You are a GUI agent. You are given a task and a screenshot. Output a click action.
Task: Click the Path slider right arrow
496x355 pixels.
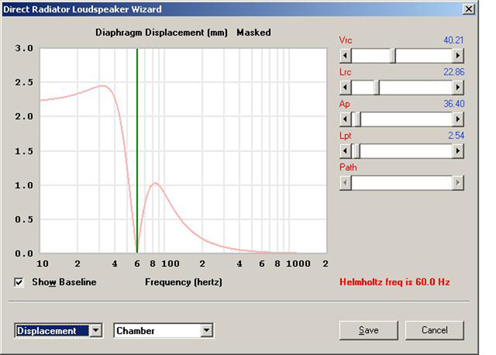pyautogui.click(x=458, y=183)
